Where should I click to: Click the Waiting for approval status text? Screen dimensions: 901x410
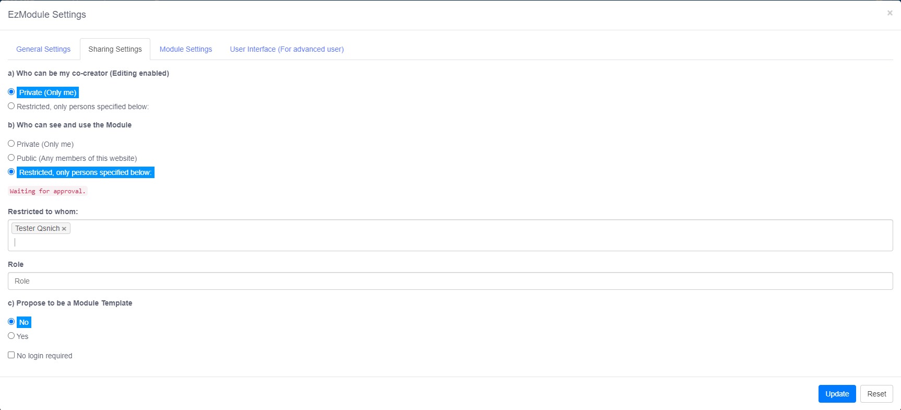point(48,191)
